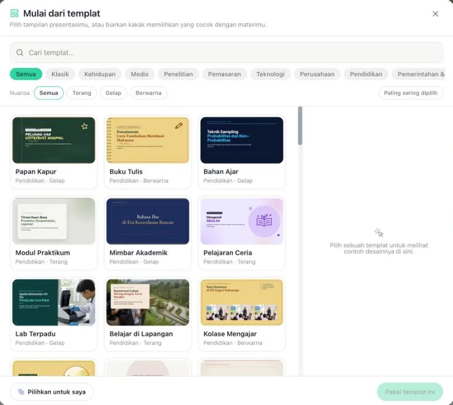
Task: Click 'Pendidikan · Gelap' under Mimbar Akademik
Action: coord(134,262)
